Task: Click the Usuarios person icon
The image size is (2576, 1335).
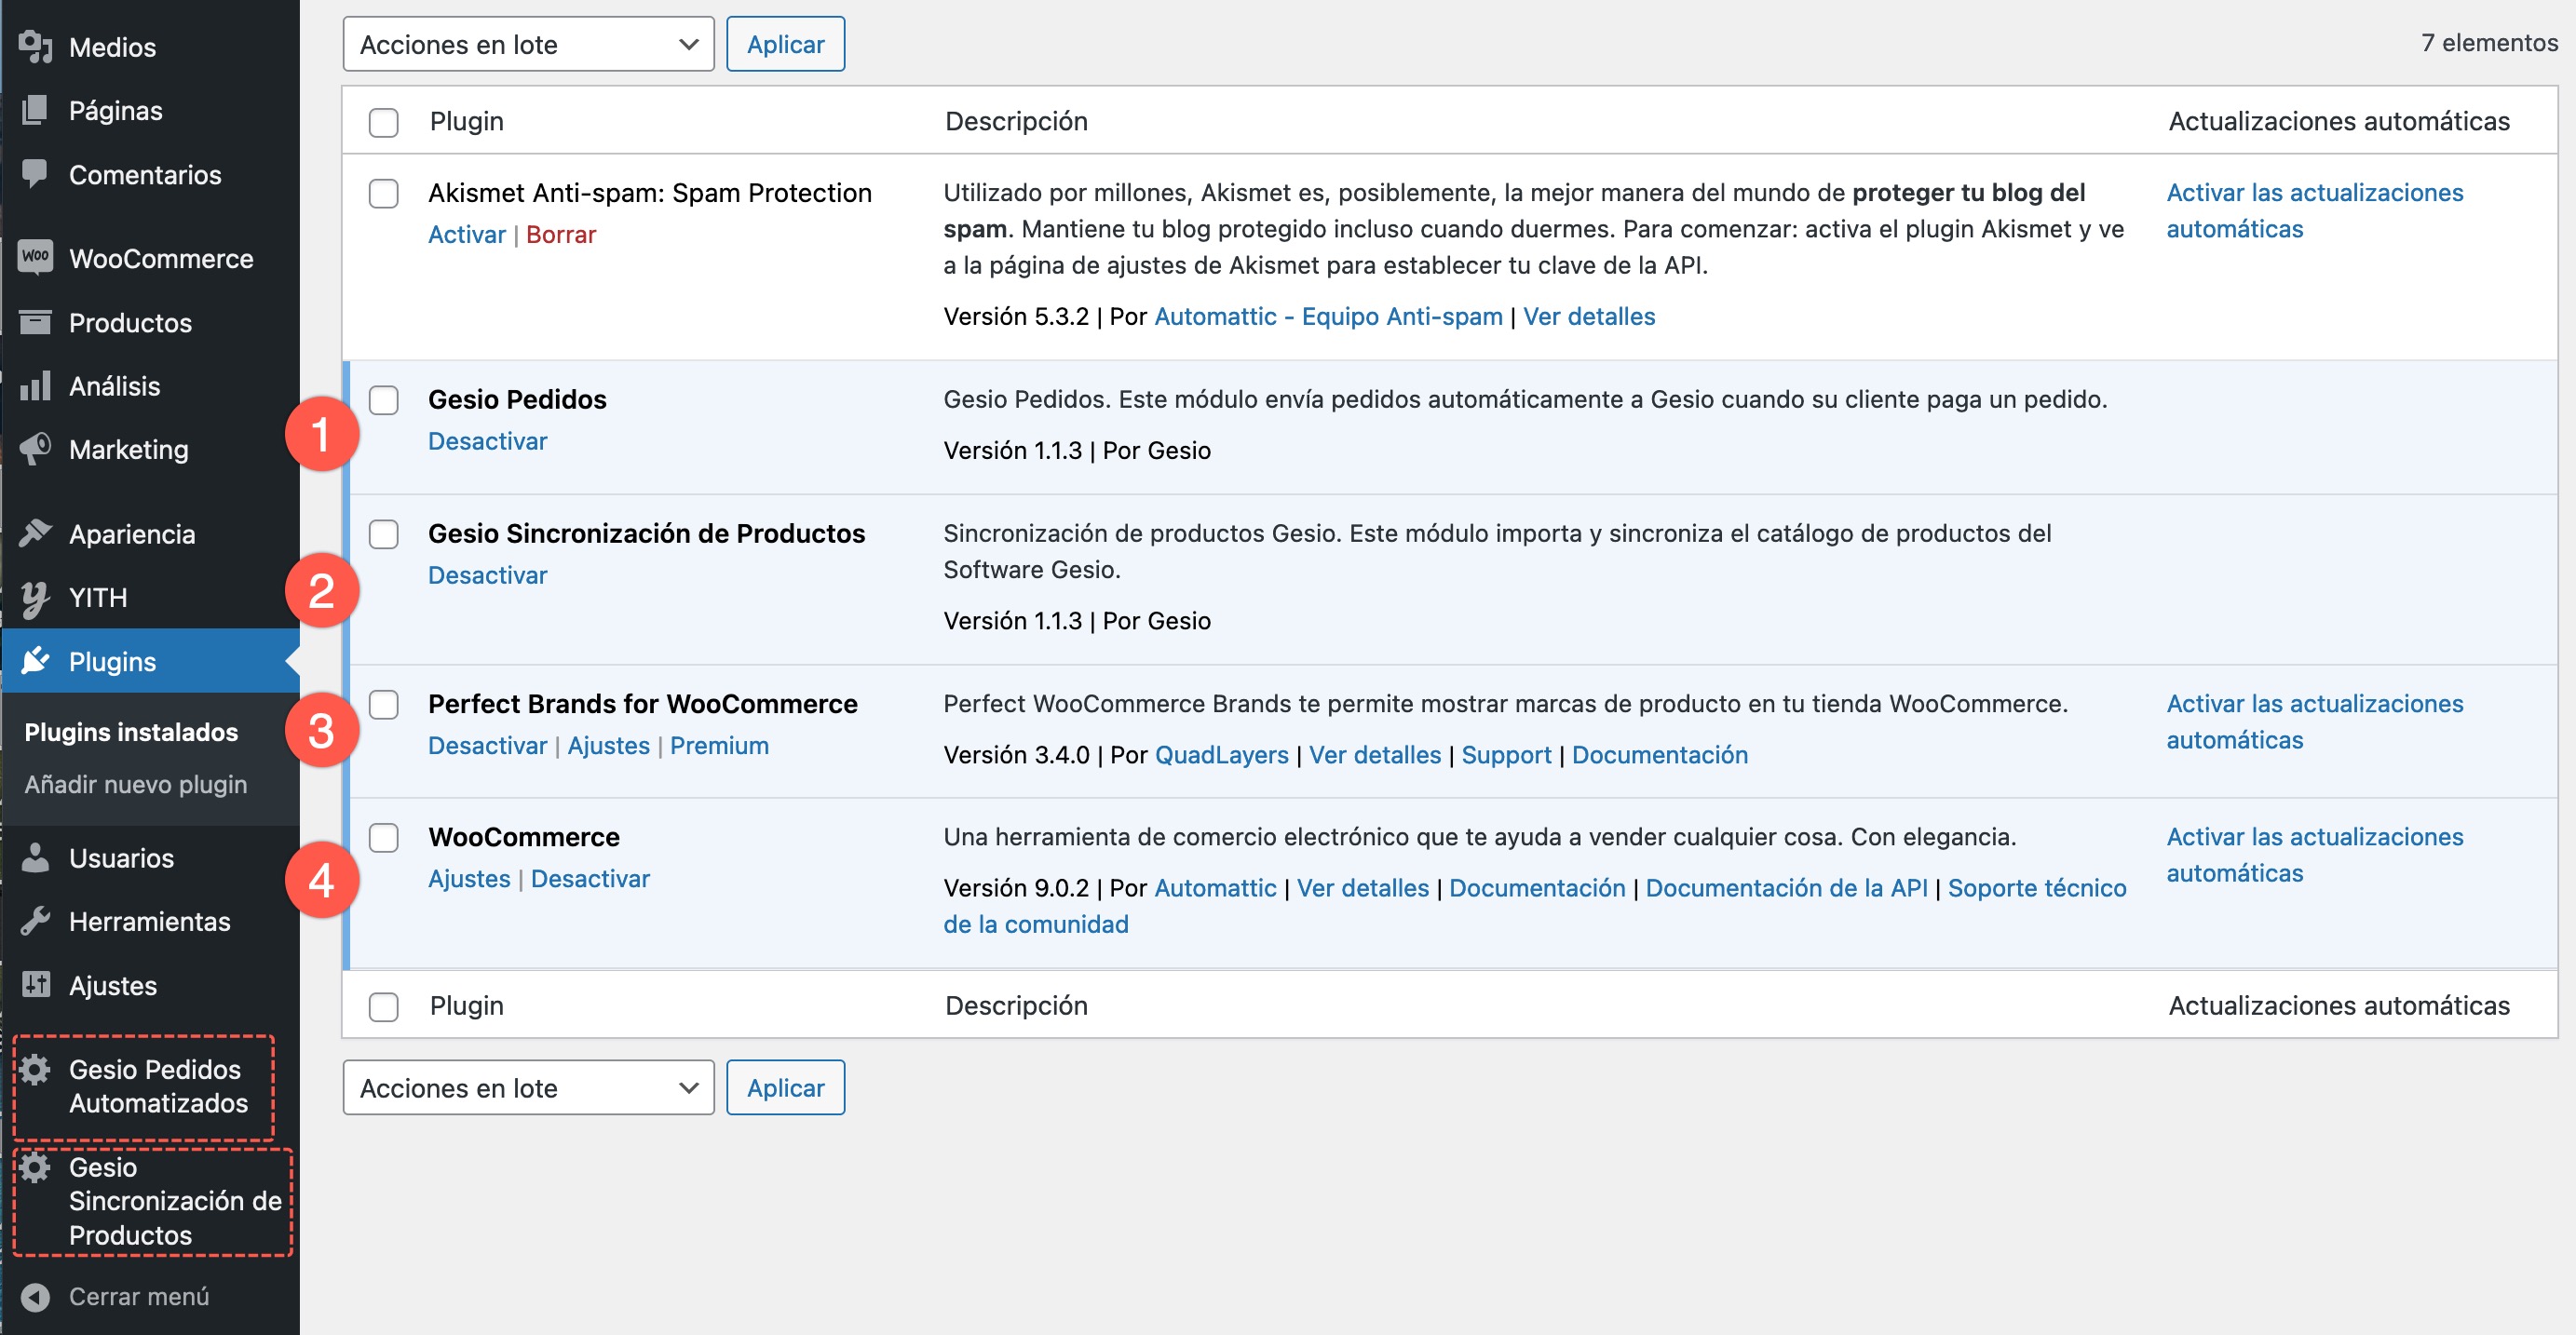Action: (35, 857)
